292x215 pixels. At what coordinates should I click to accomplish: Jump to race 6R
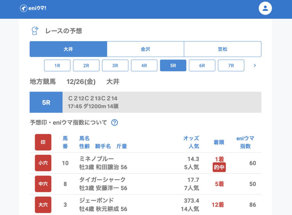[202, 66]
